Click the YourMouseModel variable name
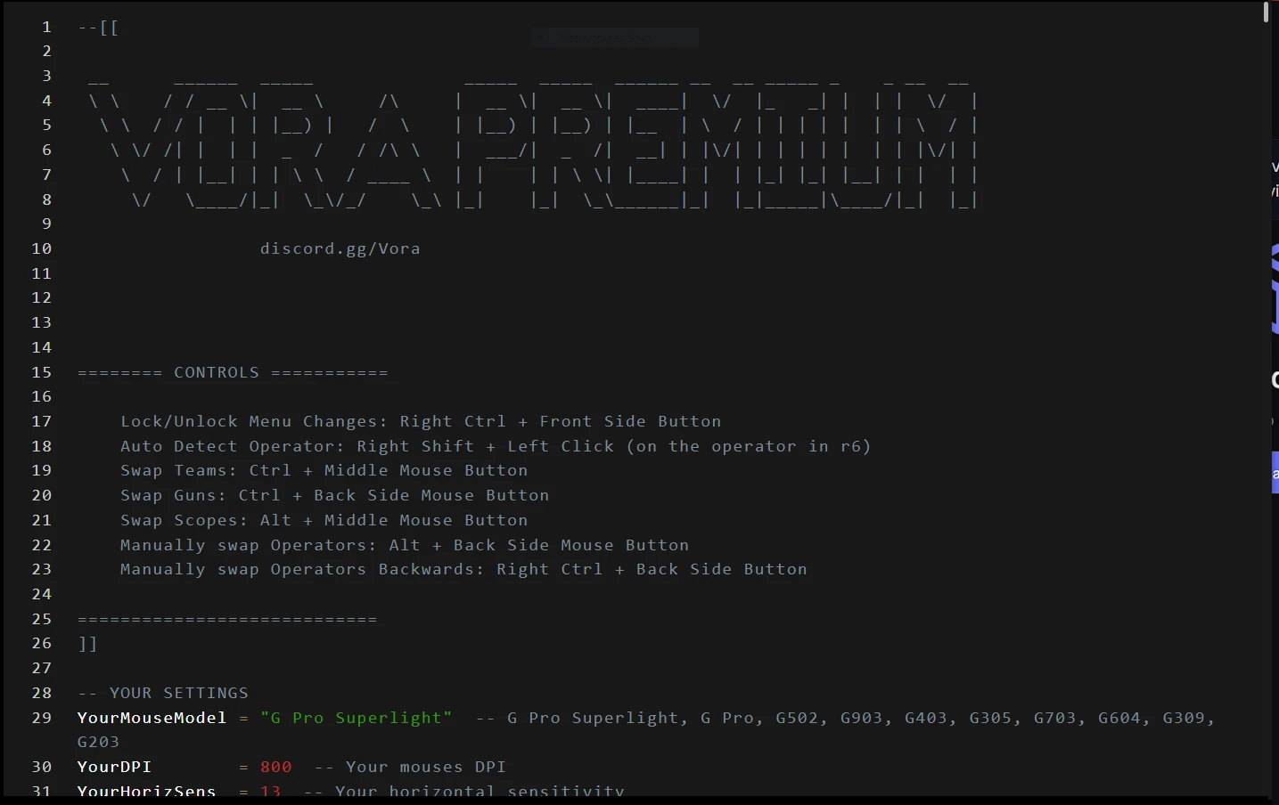 pos(152,718)
